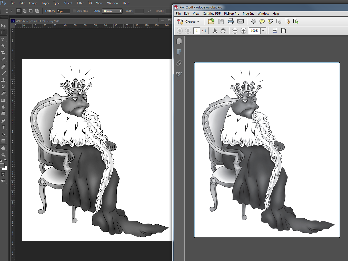
Task: Choose Subtract from selection mode
Action: click(31, 11)
